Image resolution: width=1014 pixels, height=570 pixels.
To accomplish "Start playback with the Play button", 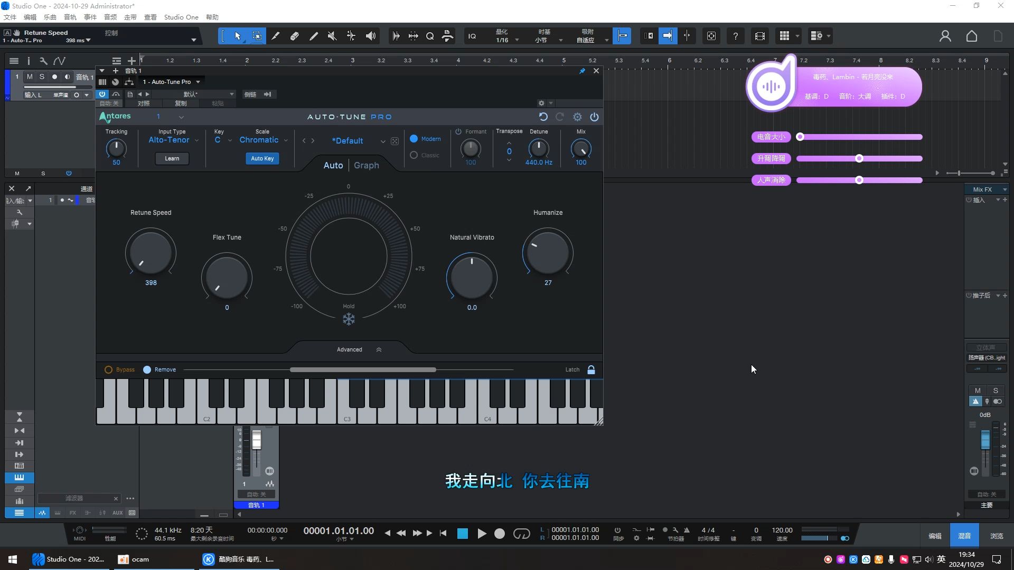I will pos(481,534).
